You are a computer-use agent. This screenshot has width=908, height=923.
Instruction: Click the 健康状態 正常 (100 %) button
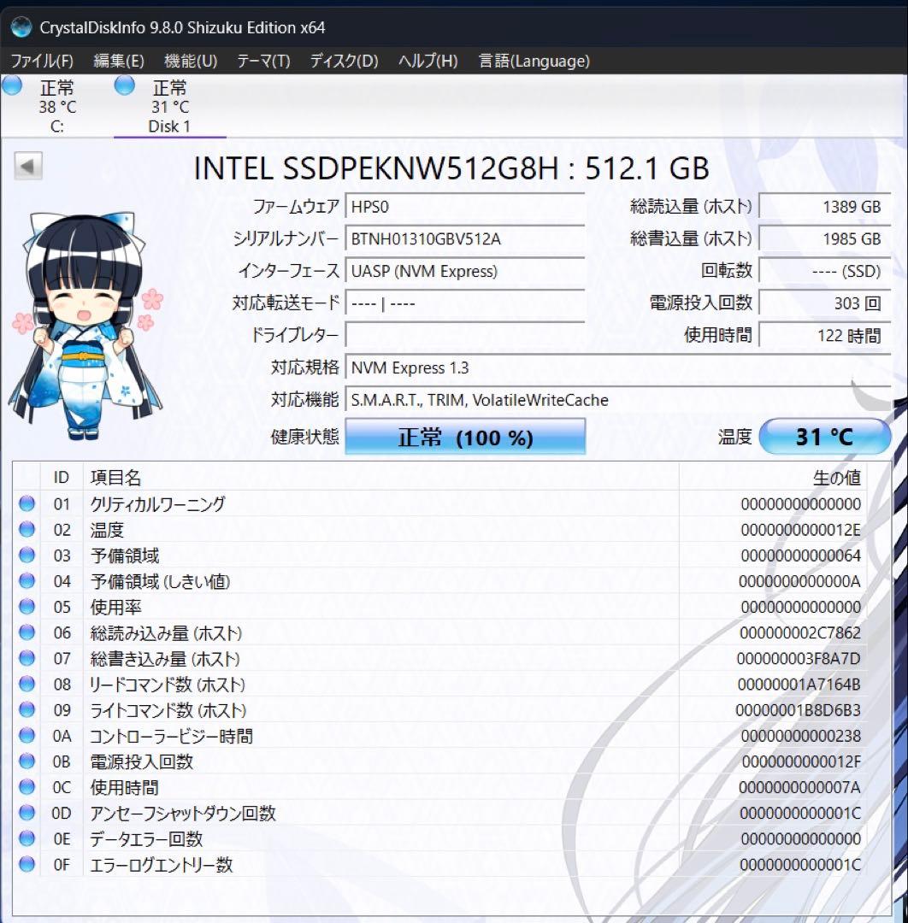click(x=465, y=437)
